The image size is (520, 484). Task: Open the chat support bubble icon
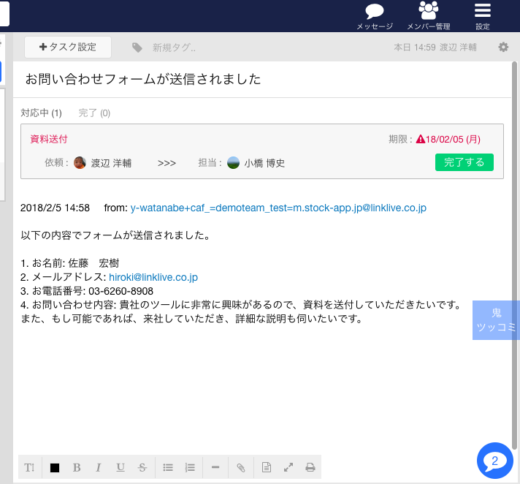point(494,461)
